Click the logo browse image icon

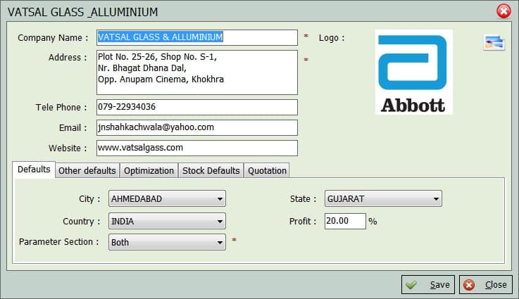click(494, 43)
